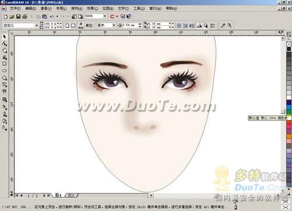Toggle Snap to Guidelines button
This screenshot has width=292, height=211.
point(186,26)
